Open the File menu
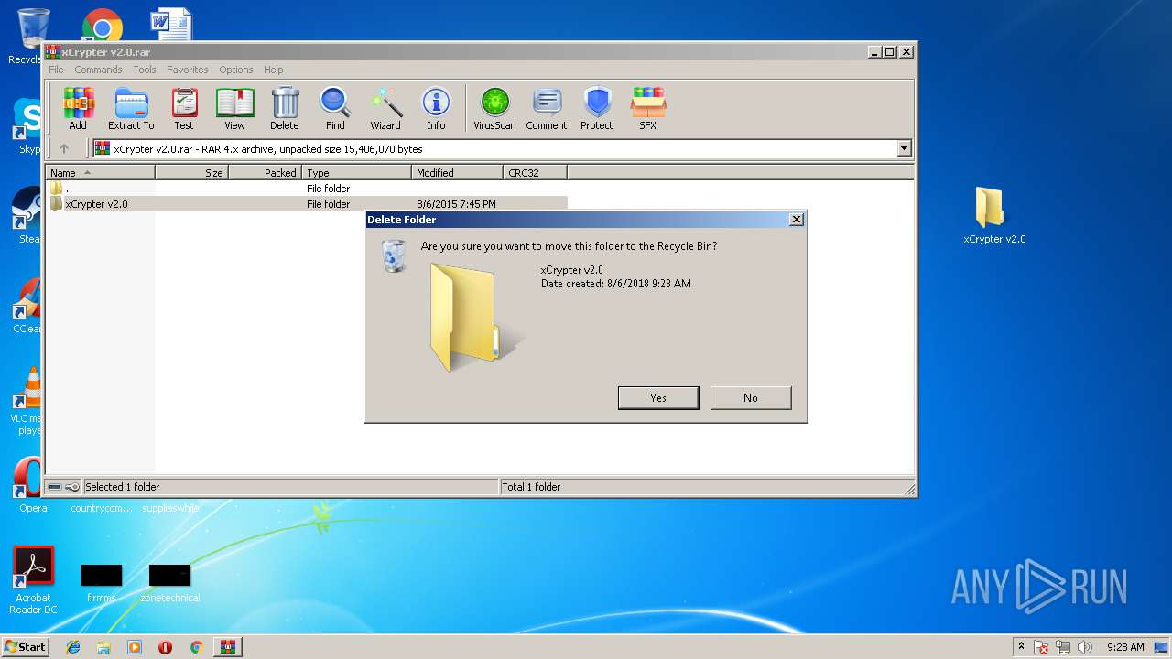 (x=56, y=70)
